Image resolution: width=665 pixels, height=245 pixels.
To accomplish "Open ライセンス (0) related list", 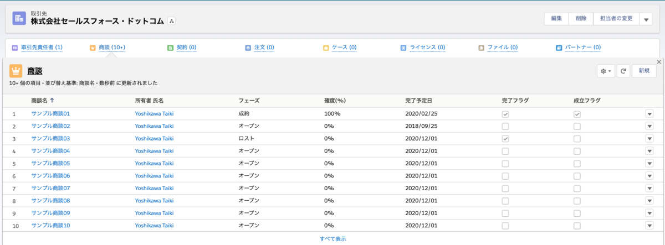I will pos(427,48).
